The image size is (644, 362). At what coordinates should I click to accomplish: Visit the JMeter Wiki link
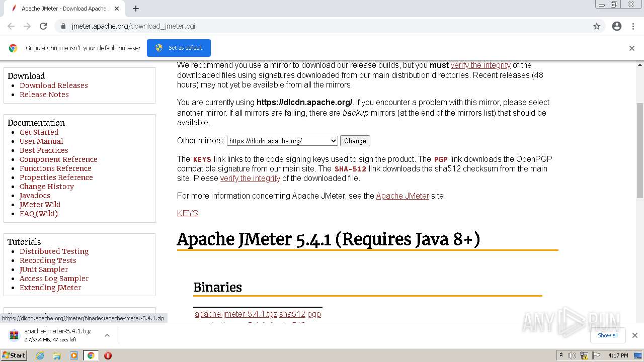pyautogui.click(x=40, y=205)
